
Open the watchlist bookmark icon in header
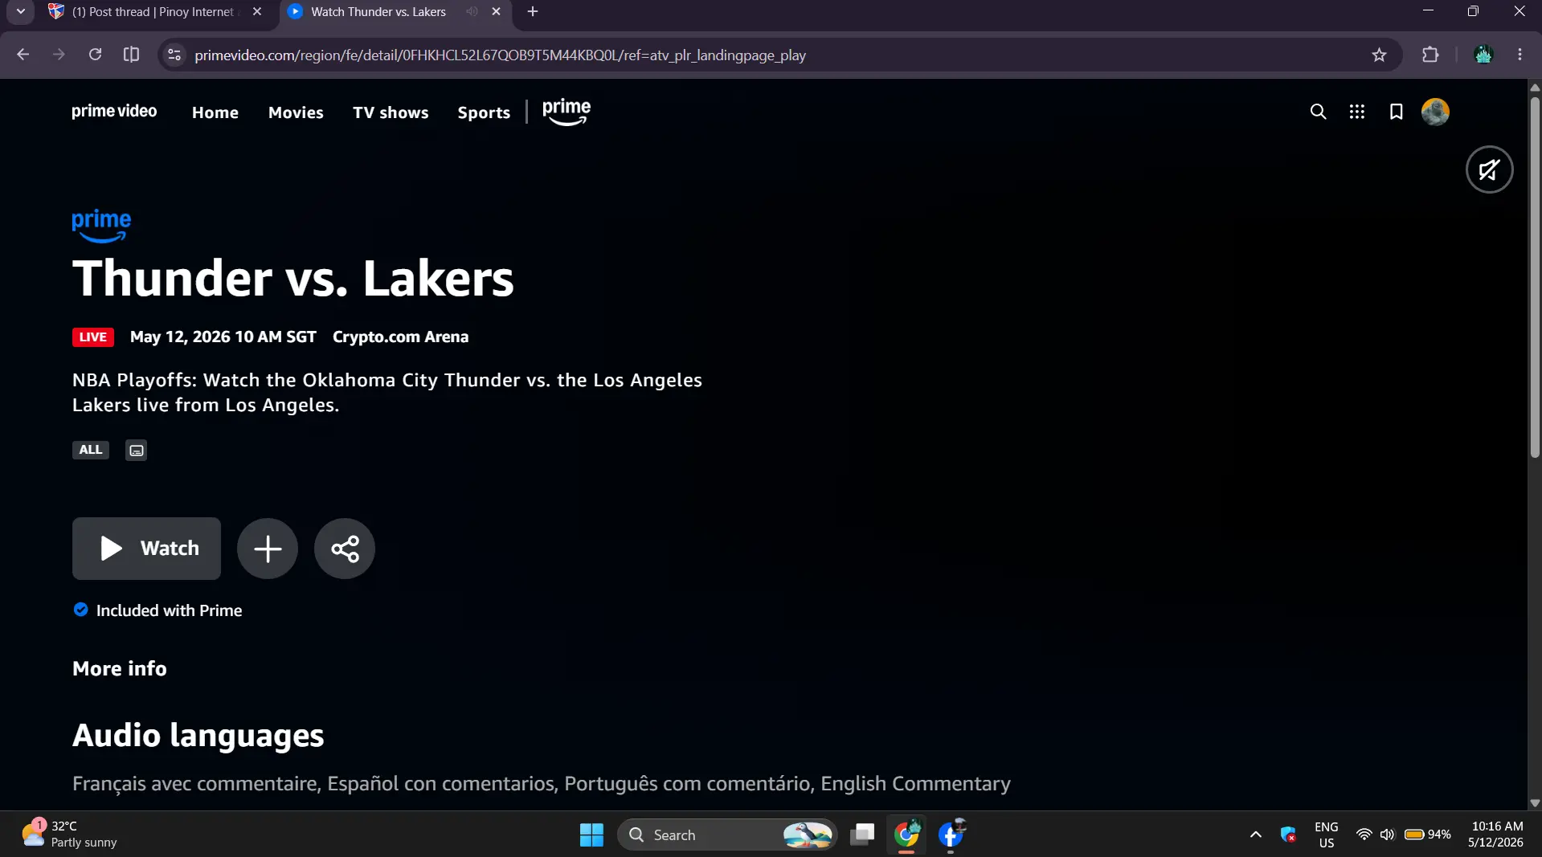click(x=1397, y=112)
